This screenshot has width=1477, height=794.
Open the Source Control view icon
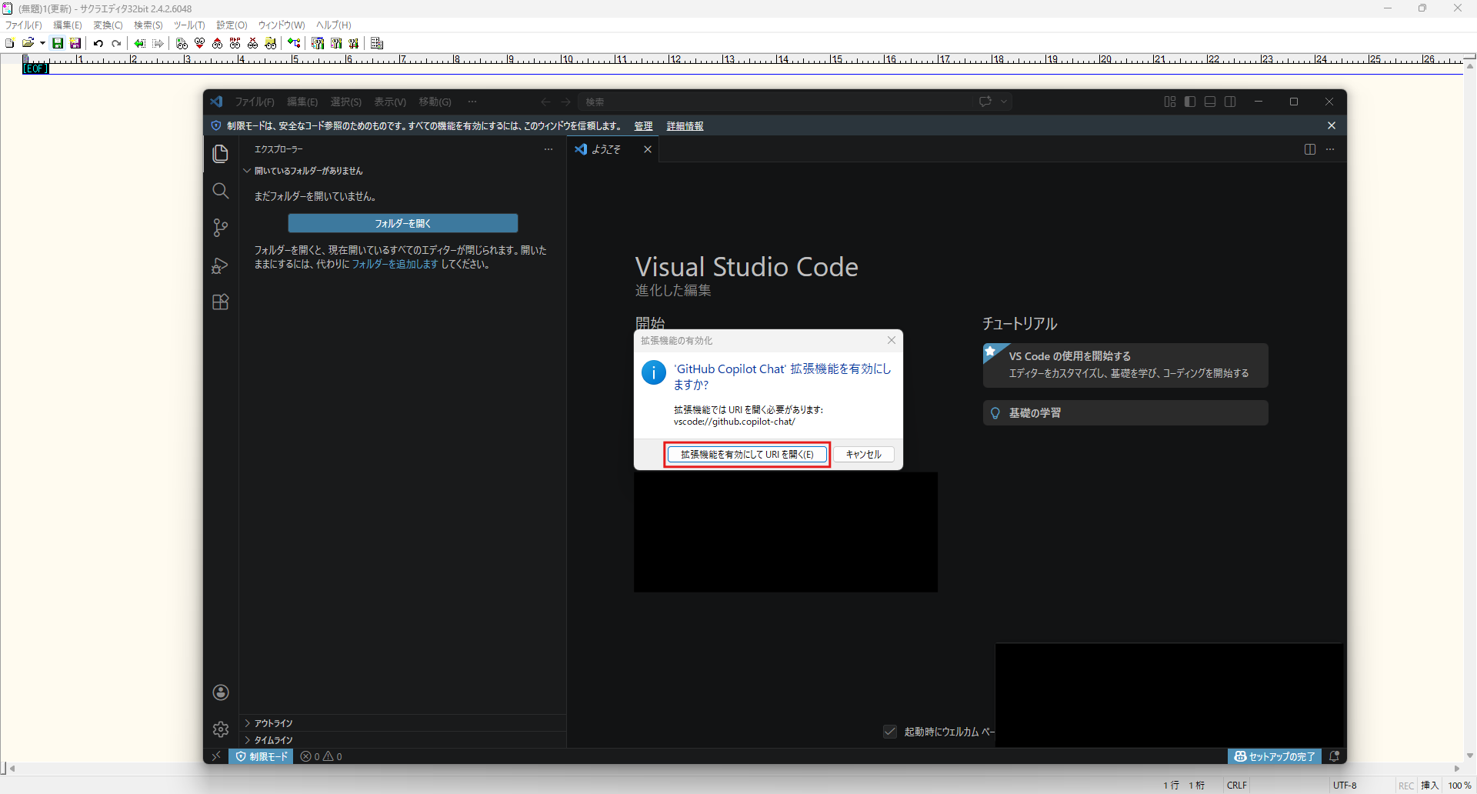point(221,228)
